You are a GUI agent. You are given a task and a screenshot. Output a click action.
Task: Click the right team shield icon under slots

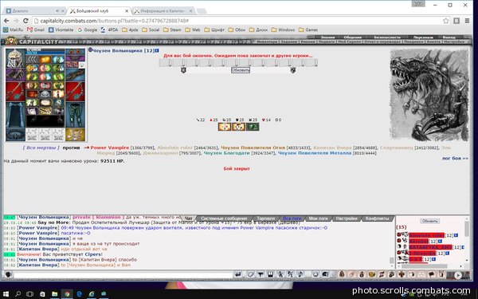tap(292, 70)
